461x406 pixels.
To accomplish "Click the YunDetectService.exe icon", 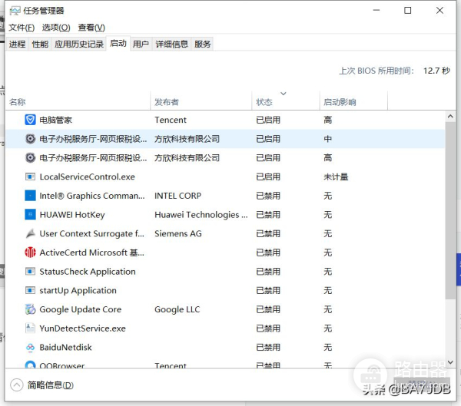I will 30,328.
